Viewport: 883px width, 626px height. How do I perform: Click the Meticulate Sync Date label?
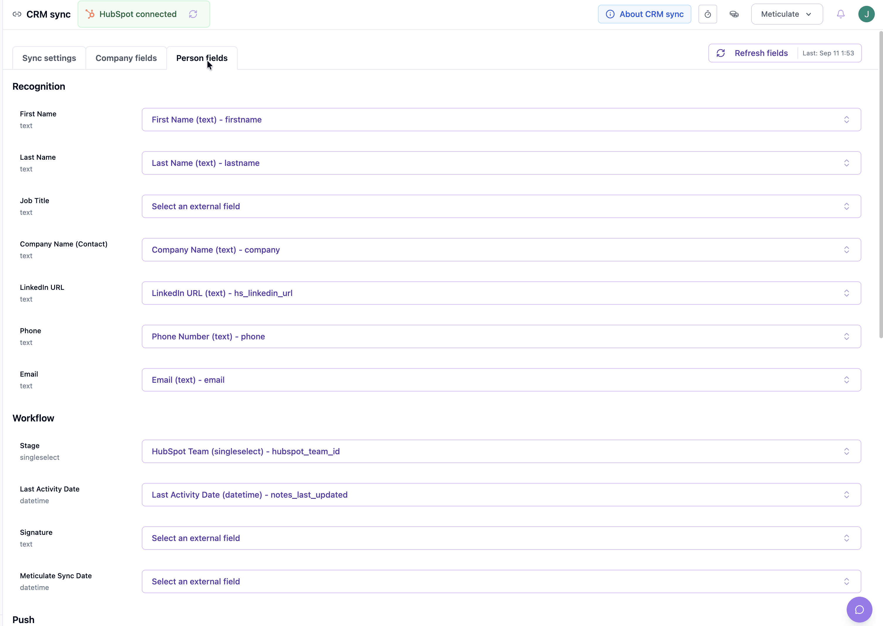[56, 576]
